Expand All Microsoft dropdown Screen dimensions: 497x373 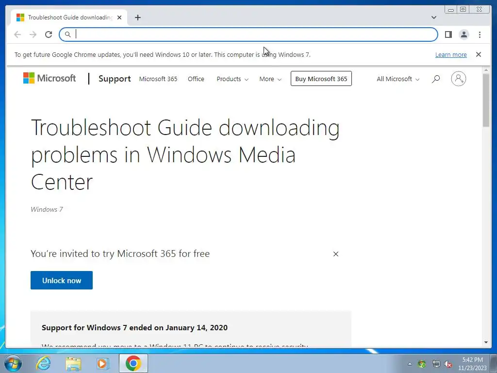click(x=398, y=79)
